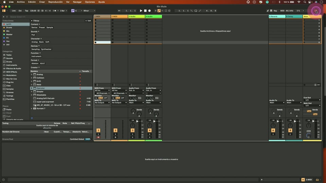Open track 4 Audio To 'Main' dropdown

click(x=153, y=103)
